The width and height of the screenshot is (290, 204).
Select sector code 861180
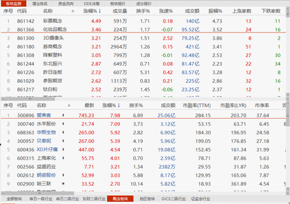26,47
